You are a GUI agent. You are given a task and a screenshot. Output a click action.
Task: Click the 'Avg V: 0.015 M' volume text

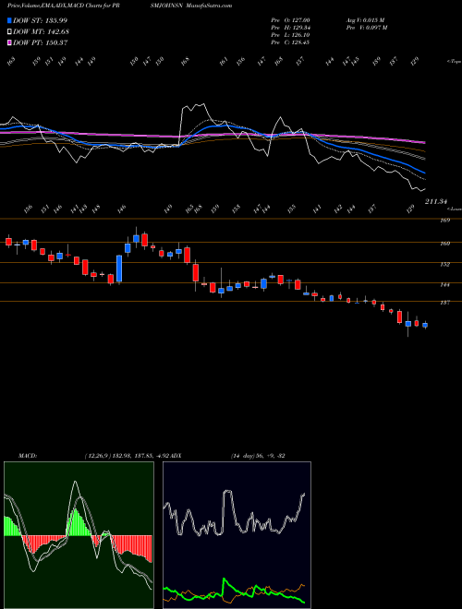(x=366, y=20)
